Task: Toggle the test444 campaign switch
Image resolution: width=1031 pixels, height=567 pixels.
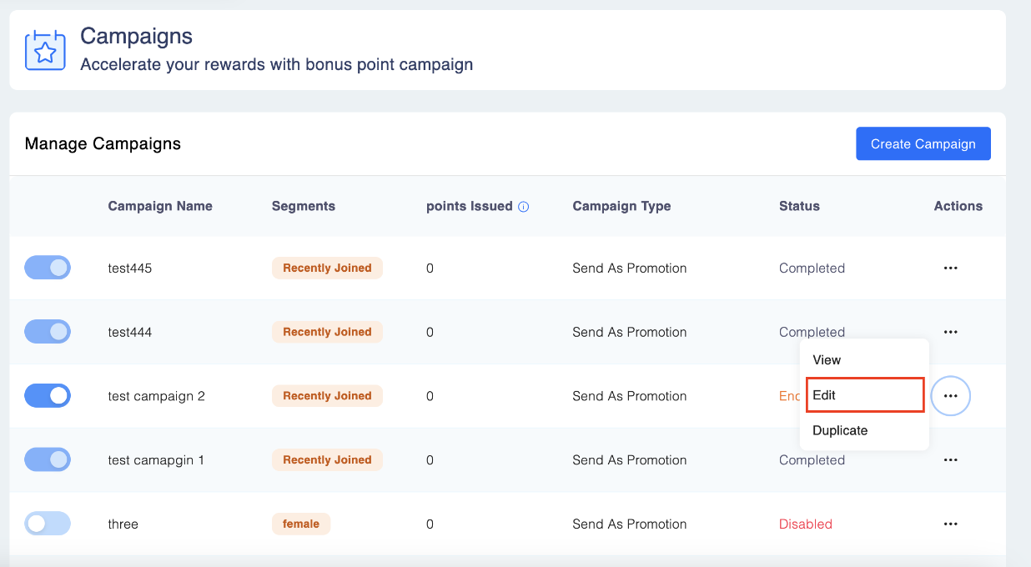Action: click(48, 332)
